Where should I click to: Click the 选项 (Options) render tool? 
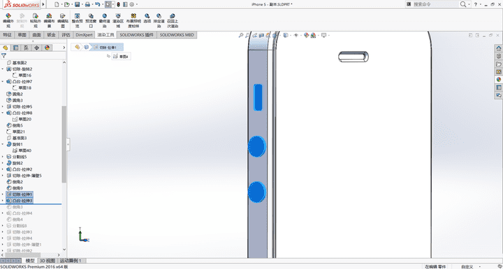[147, 19]
